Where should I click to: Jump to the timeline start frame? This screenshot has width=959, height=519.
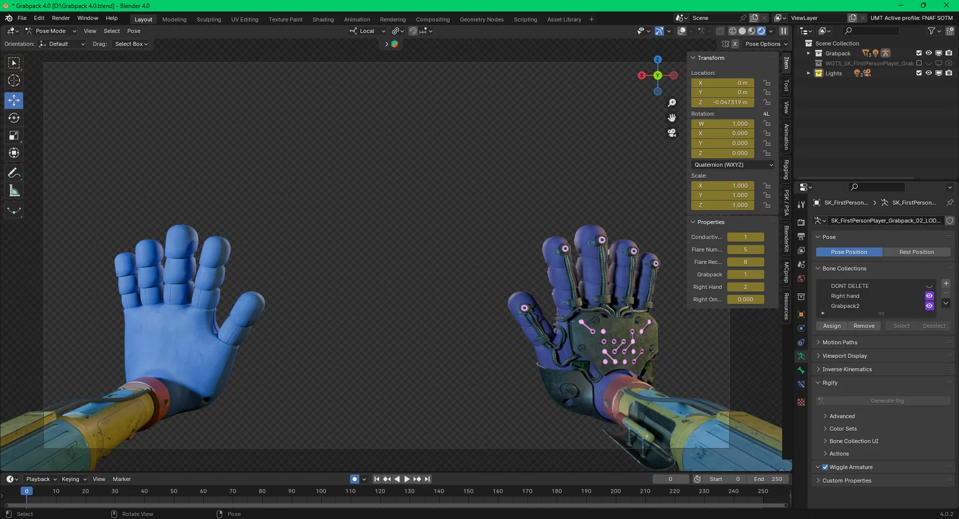tap(376, 479)
